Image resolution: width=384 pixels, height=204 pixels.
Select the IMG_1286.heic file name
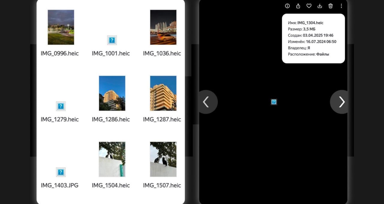click(x=111, y=119)
